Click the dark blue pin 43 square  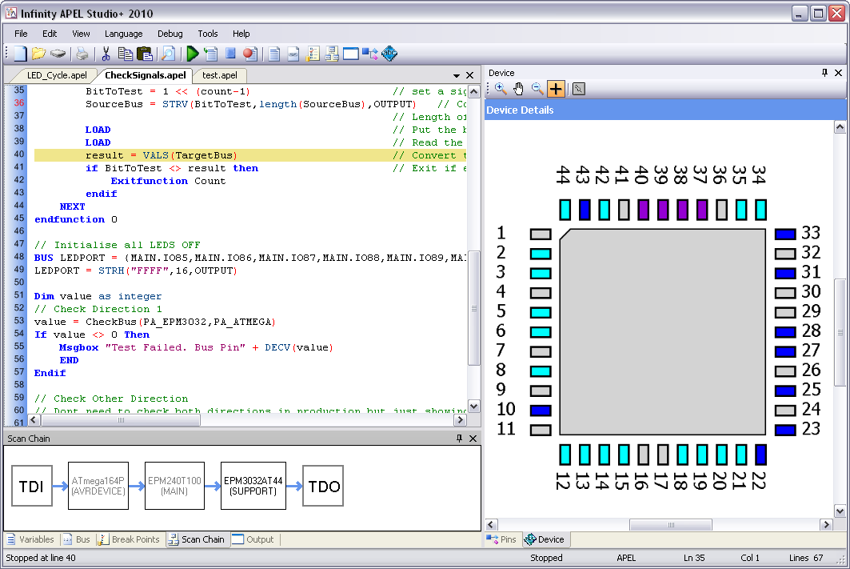coord(585,210)
